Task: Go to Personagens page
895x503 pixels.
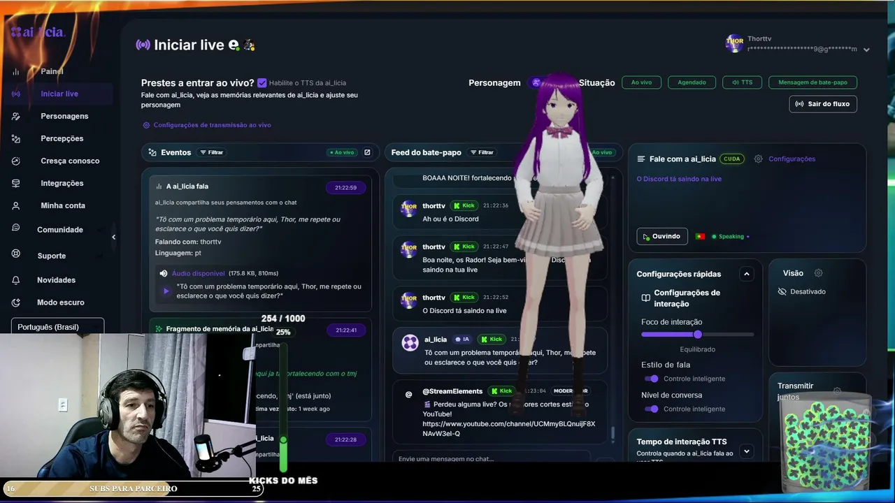Action: coord(64,116)
